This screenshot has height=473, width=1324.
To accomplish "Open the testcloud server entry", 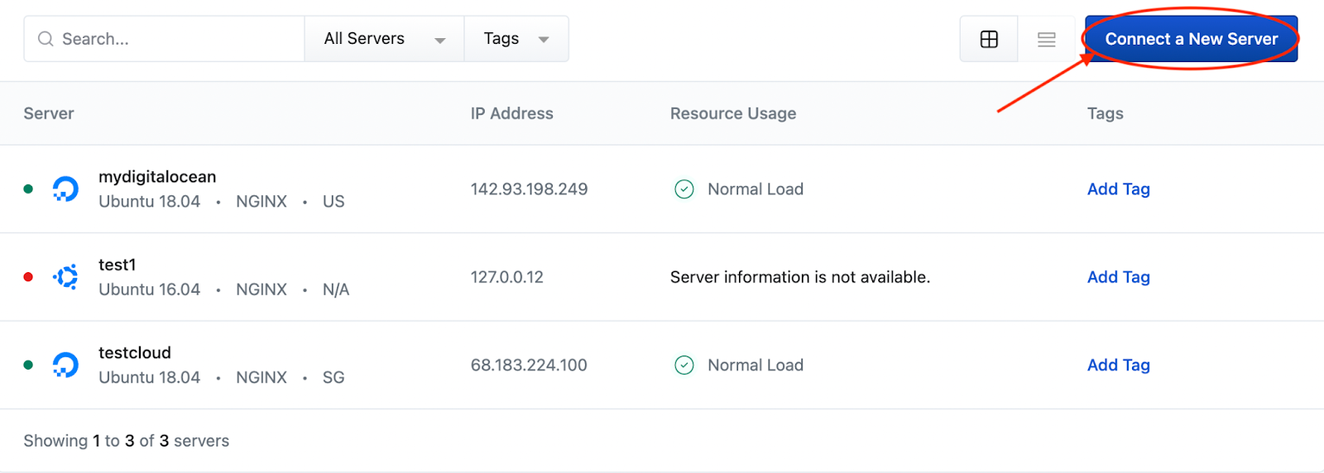I will pyautogui.click(x=135, y=353).
